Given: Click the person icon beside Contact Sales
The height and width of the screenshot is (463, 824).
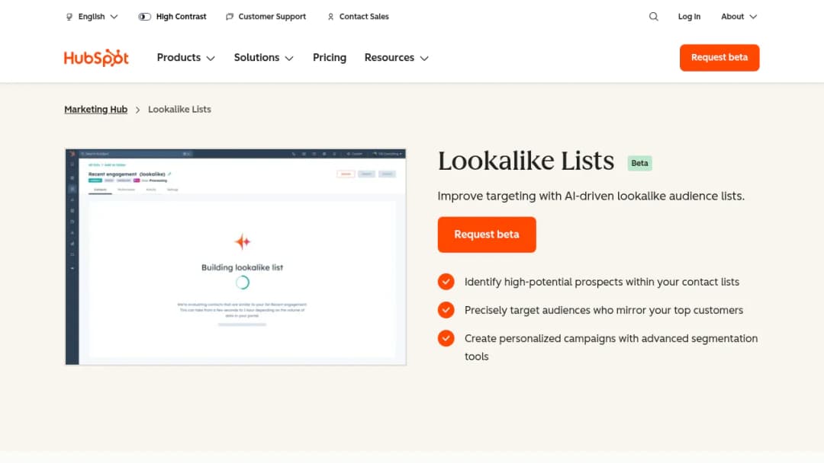Looking at the screenshot, I should (330, 17).
